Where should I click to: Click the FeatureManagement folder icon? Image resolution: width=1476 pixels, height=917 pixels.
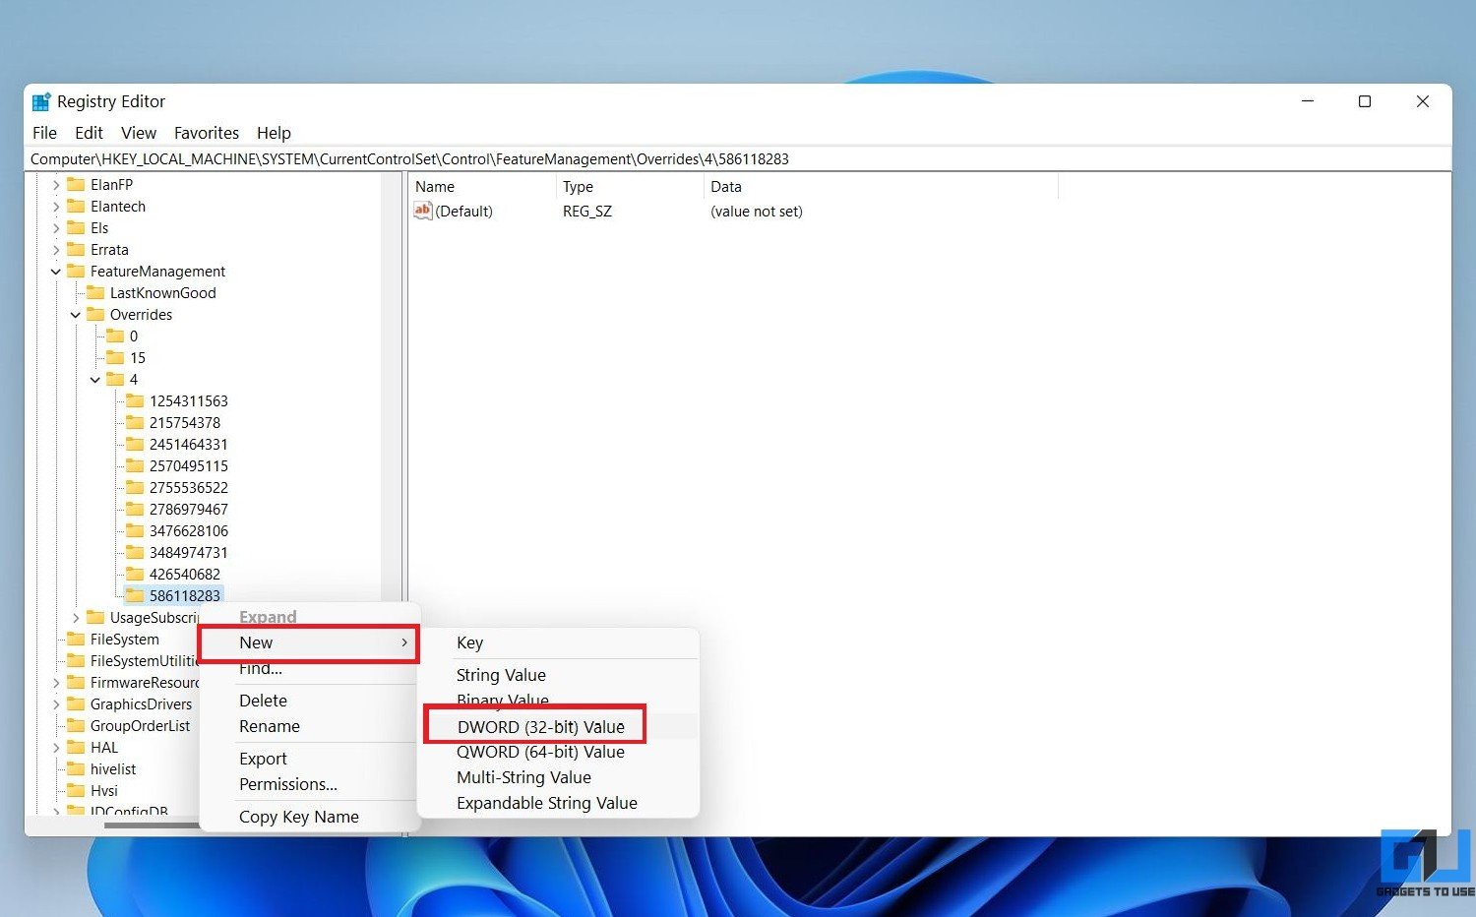(76, 272)
